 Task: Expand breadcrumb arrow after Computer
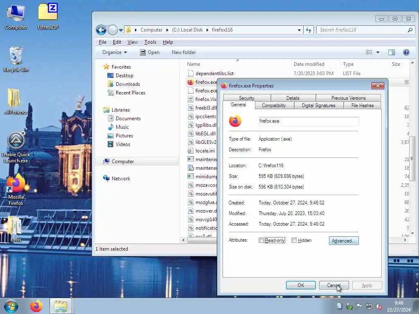[x=167, y=30]
